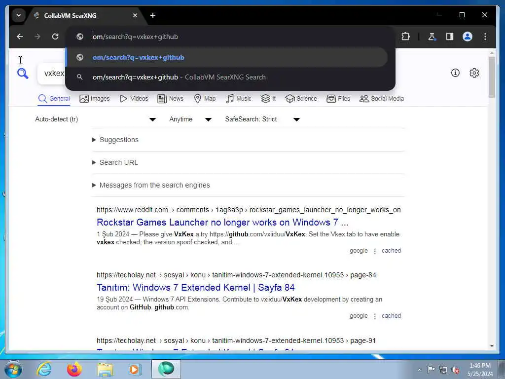The height and width of the screenshot is (379, 505).
Task: Click reddit.com URL breadcrumb of first result
Action: pos(249,210)
